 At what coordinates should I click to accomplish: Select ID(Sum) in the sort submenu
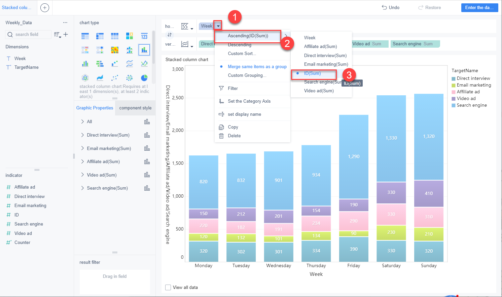(312, 73)
